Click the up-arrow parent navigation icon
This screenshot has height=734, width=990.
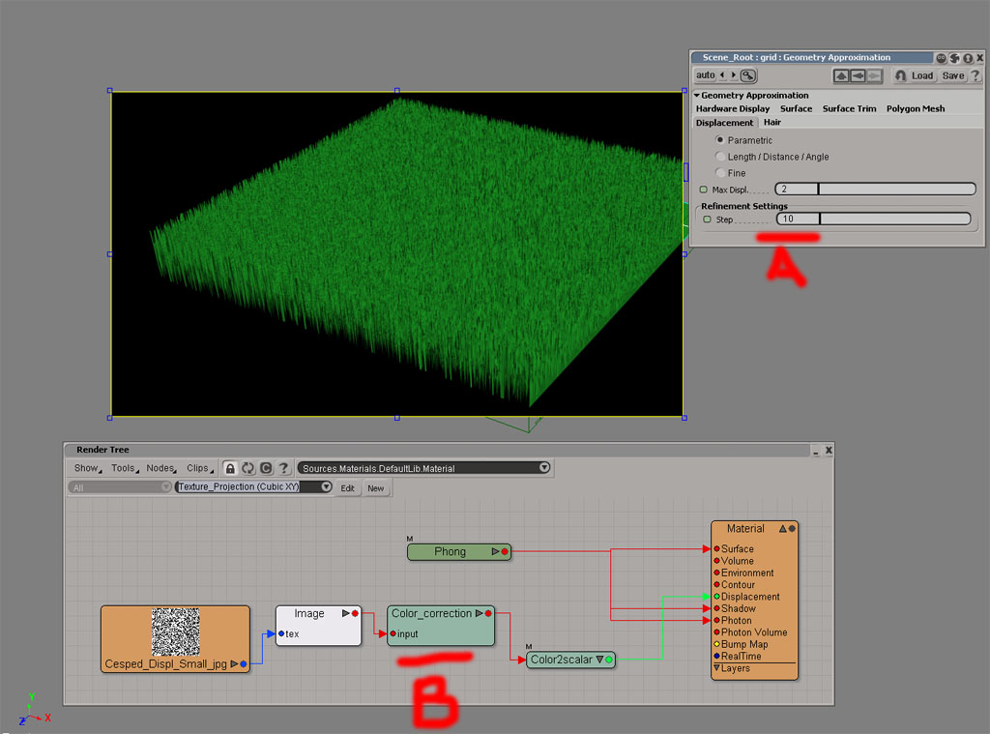[x=841, y=75]
